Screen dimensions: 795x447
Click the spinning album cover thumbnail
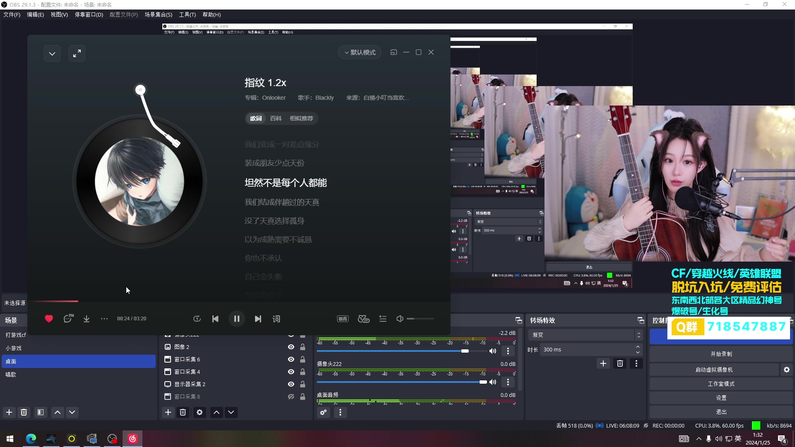click(140, 181)
